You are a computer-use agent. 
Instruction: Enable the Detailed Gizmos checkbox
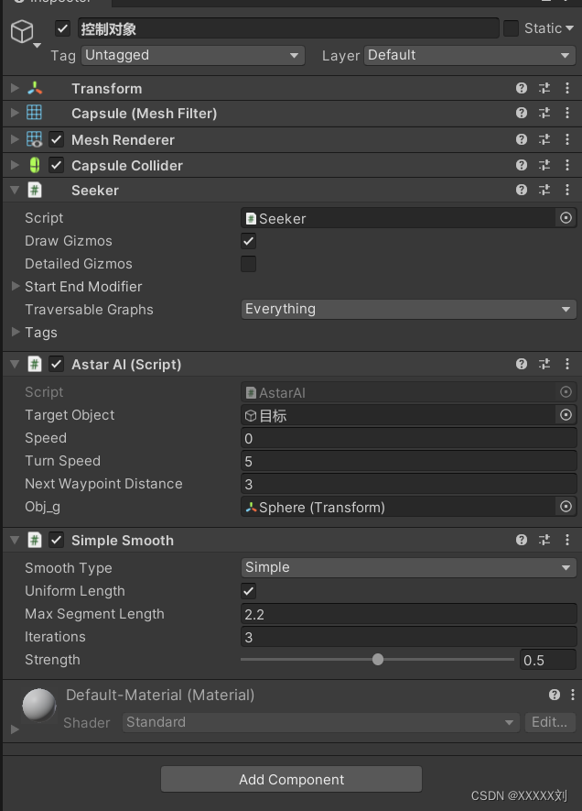248,264
